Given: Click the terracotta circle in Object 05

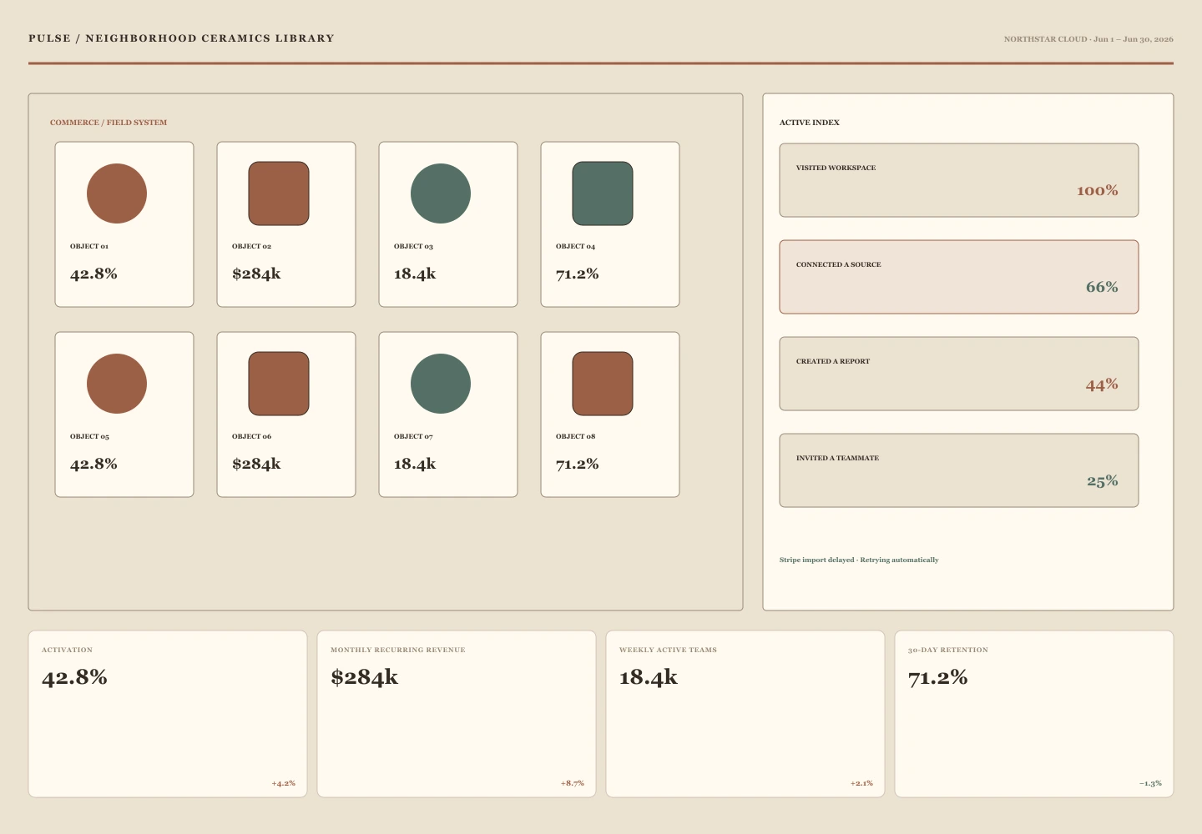Looking at the screenshot, I should [x=117, y=384].
